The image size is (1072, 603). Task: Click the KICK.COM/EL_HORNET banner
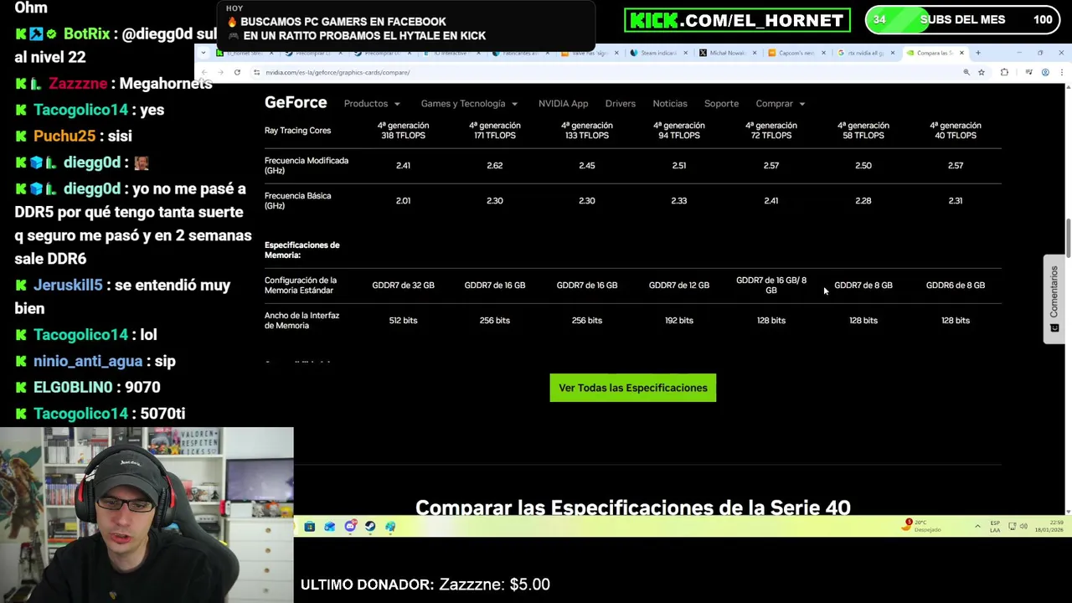click(737, 20)
